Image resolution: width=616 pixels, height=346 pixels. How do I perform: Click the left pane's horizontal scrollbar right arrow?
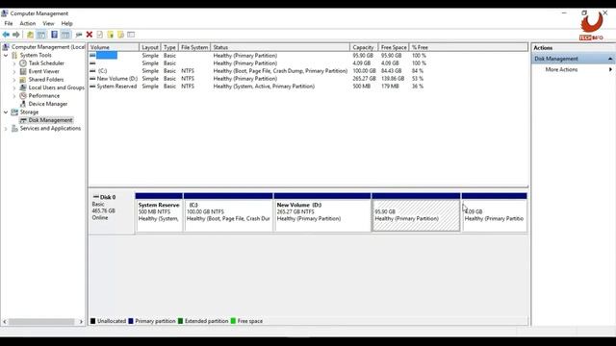(x=81, y=322)
